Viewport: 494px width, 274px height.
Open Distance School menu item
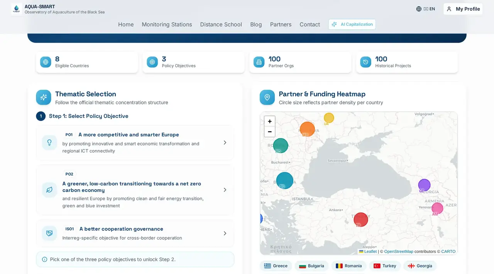221,24
